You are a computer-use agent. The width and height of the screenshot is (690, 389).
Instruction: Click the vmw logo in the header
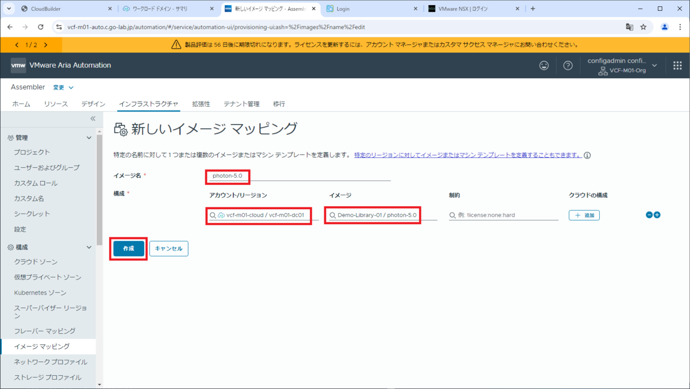tap(18, 66)
